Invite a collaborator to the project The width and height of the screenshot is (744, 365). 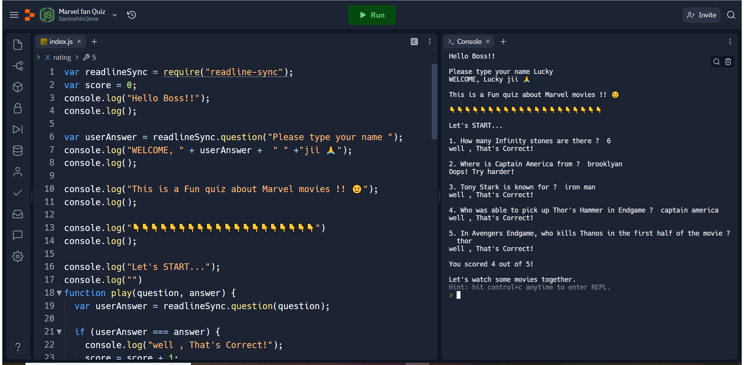(x=701, y=15)
